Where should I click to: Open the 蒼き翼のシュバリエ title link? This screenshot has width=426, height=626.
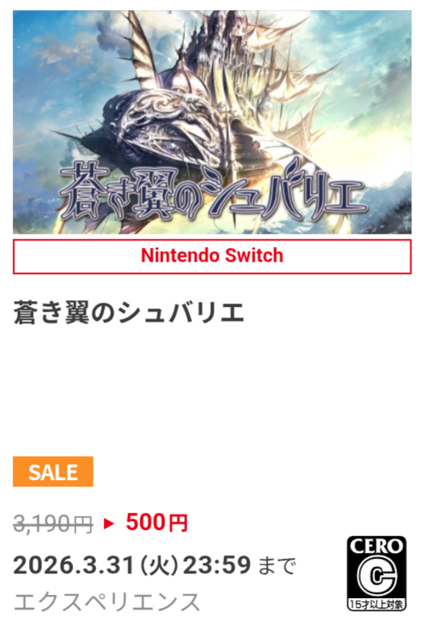pyautogui.click(x=129, y=313)
